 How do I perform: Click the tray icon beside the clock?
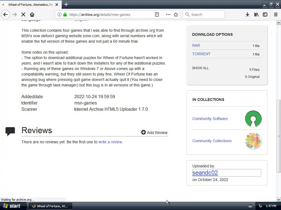[x=260, y=206]
